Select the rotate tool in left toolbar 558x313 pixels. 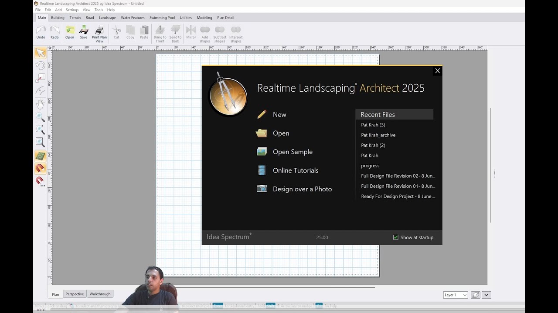tap(40, 66)
